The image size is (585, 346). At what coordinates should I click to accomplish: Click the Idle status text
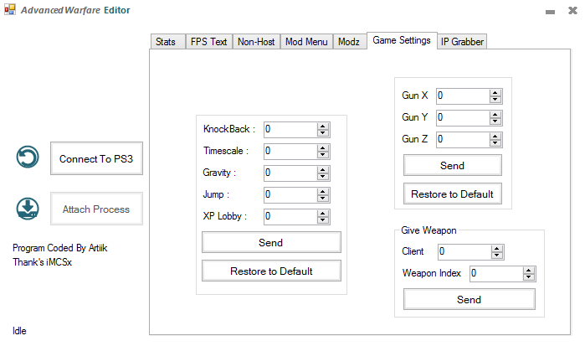coord(19,331)
